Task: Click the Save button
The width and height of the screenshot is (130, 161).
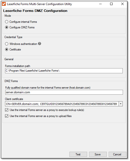Action: [x=98, y=154]
